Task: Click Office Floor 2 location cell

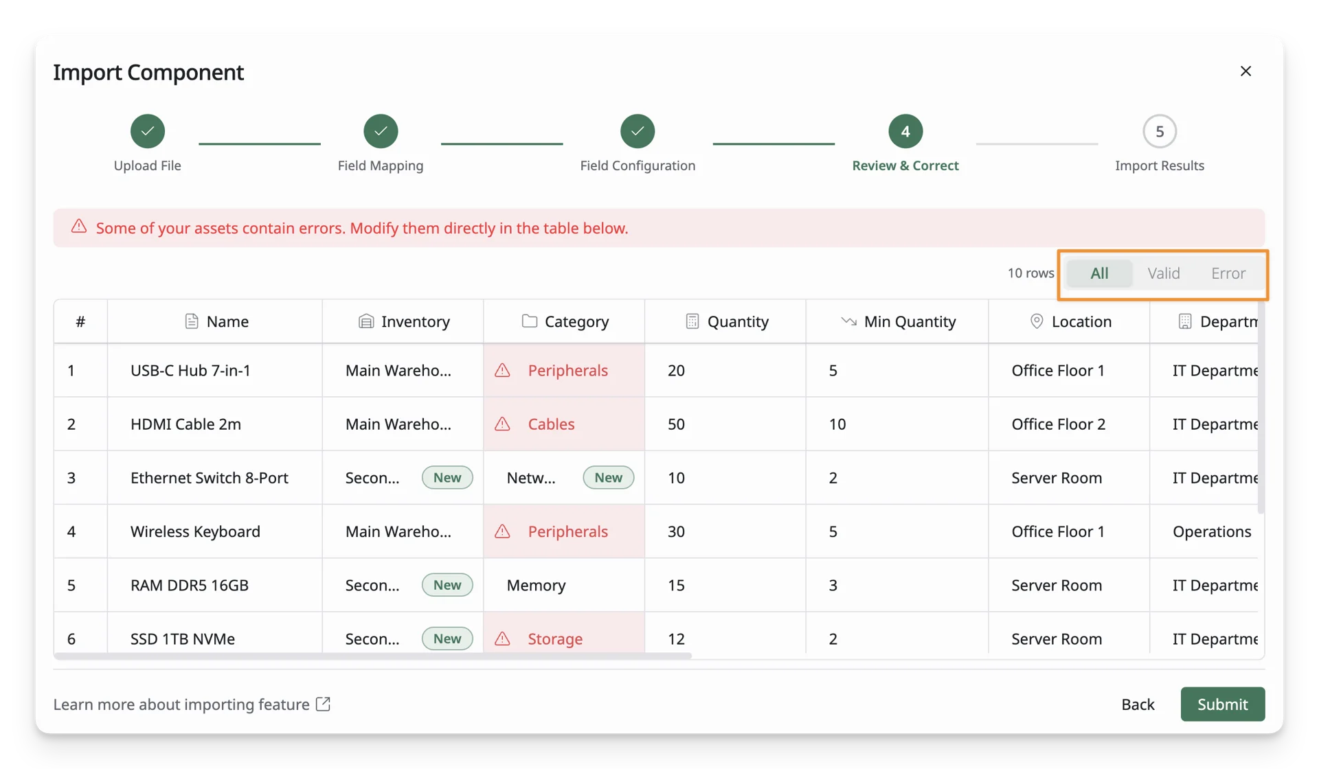Action: point(1069,424)
